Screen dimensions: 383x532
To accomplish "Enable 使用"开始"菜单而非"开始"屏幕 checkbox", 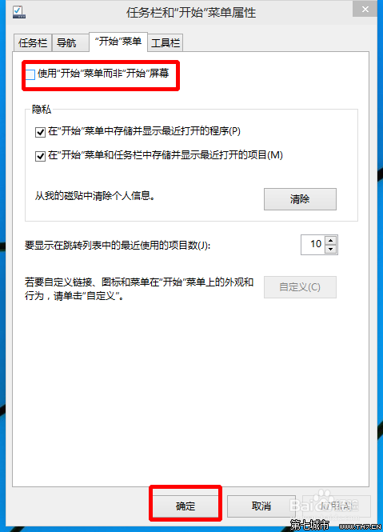I will tap(30, 74).
